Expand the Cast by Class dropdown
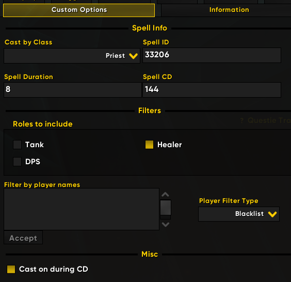 [x=72, y=56]
